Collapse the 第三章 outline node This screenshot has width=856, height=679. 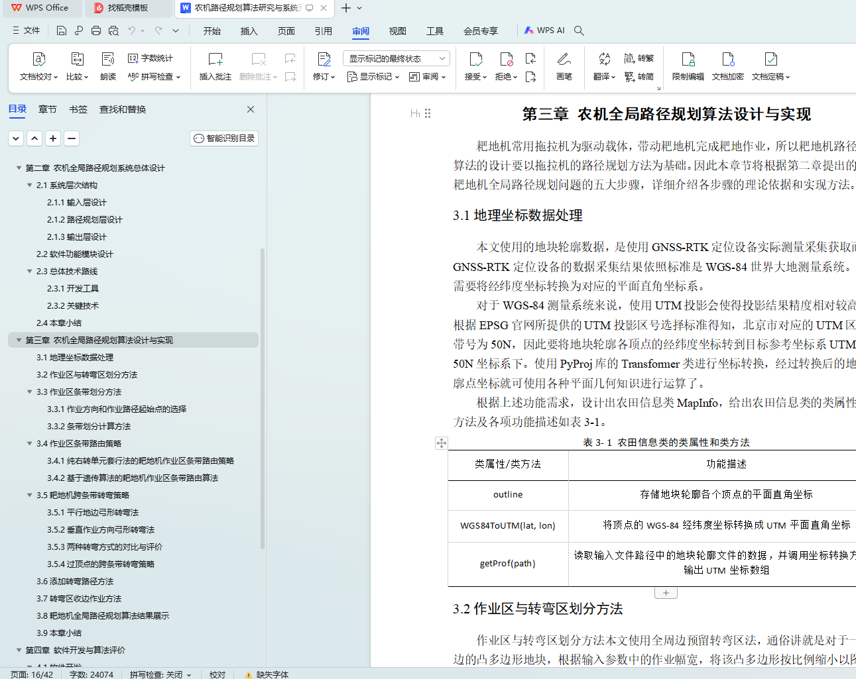coord(19,340)
